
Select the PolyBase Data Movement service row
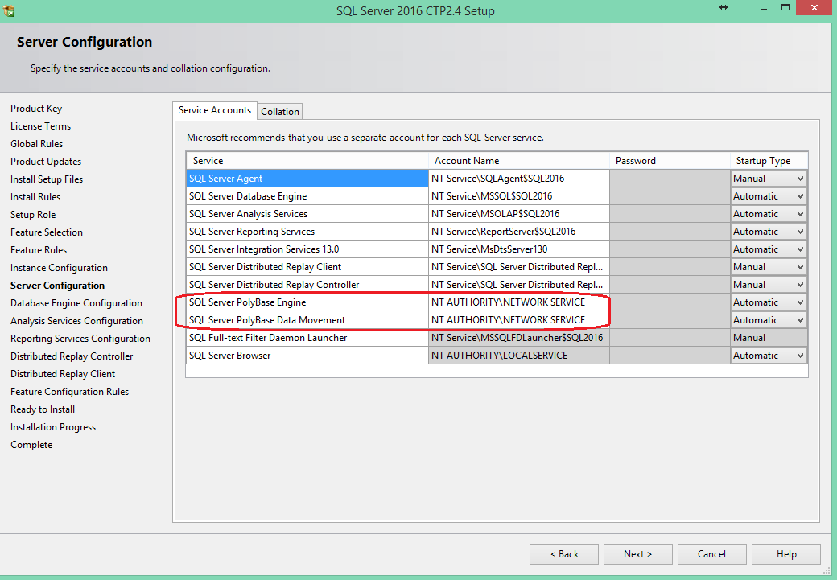click(x=307, y=320)
